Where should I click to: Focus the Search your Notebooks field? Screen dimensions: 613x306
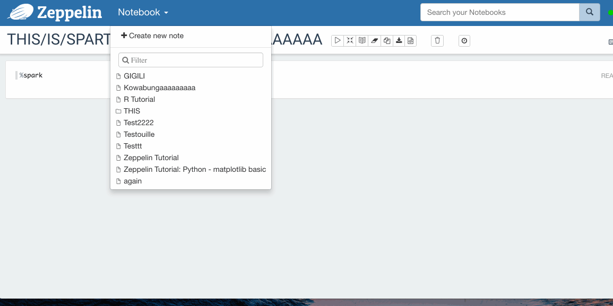pyautogui.click(x=499, y=12)
